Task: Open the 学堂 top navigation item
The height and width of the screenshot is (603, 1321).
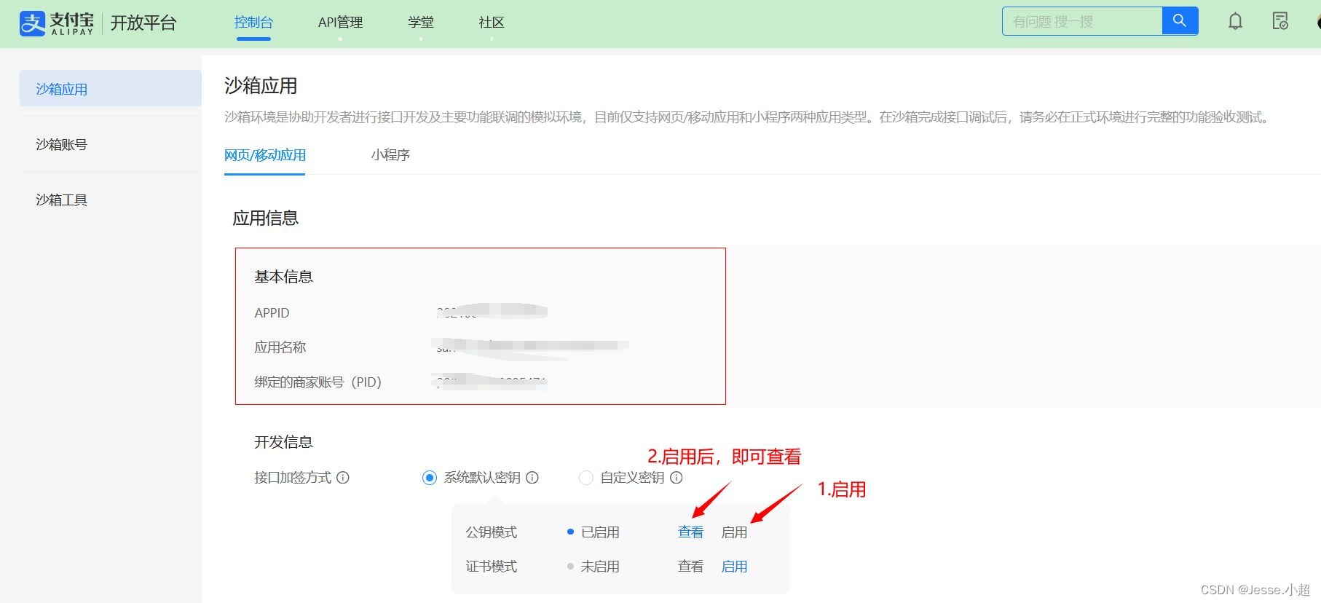Action: point(421,23)
